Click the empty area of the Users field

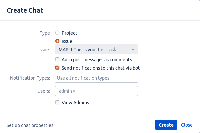pyautogui.click(x=108, y=91)
